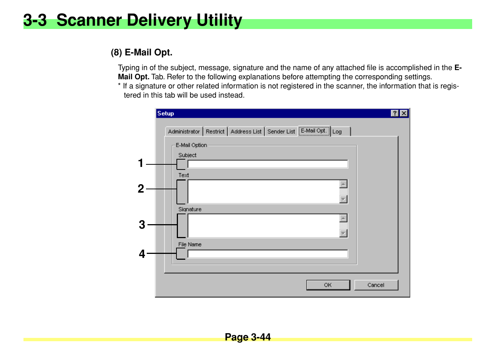
Task: Click the Setup dialog help question-mark icon
Action: coord(395,113)
